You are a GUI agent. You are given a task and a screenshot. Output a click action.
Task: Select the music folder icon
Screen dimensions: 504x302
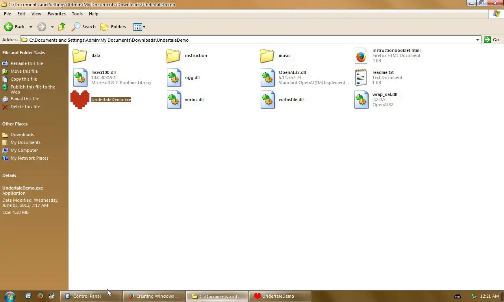[x=267, y=55]
